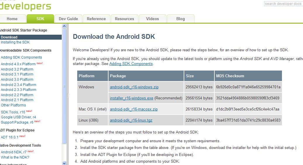Open Android 3.1 Platform link
This screenshot has width=303, height=165.
[x=17, y=74]
